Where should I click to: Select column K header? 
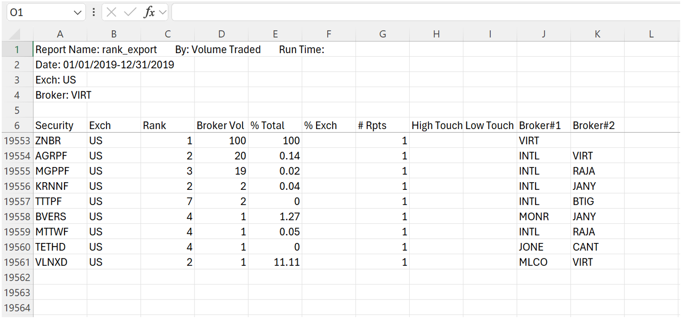pos(597,34)
